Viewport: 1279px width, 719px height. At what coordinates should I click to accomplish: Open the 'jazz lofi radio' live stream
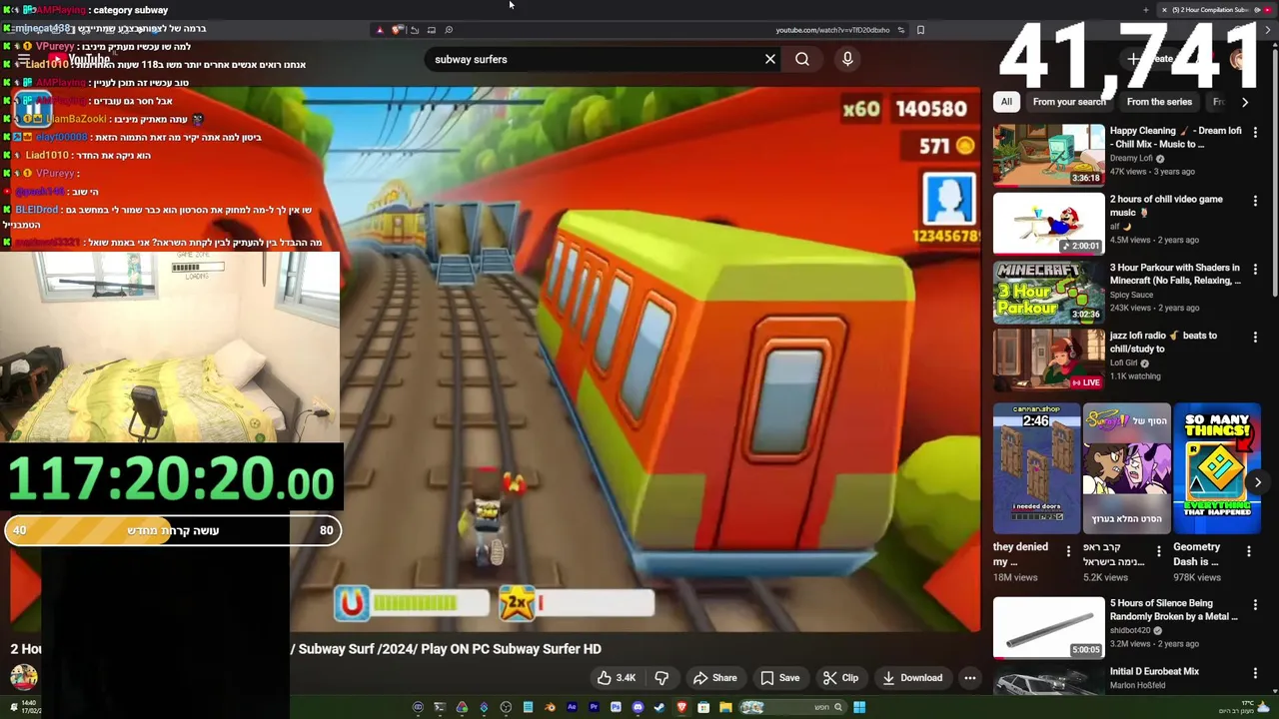(x=1048, y=359)
